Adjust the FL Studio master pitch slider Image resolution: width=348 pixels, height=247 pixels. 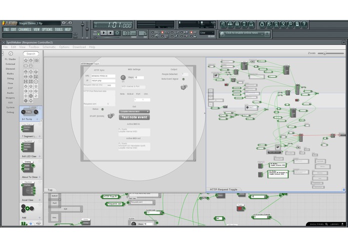pos(87,29)
